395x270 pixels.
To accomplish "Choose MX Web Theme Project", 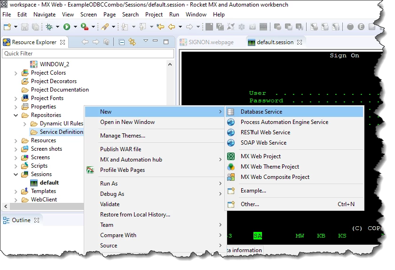I will coord(294,167).
